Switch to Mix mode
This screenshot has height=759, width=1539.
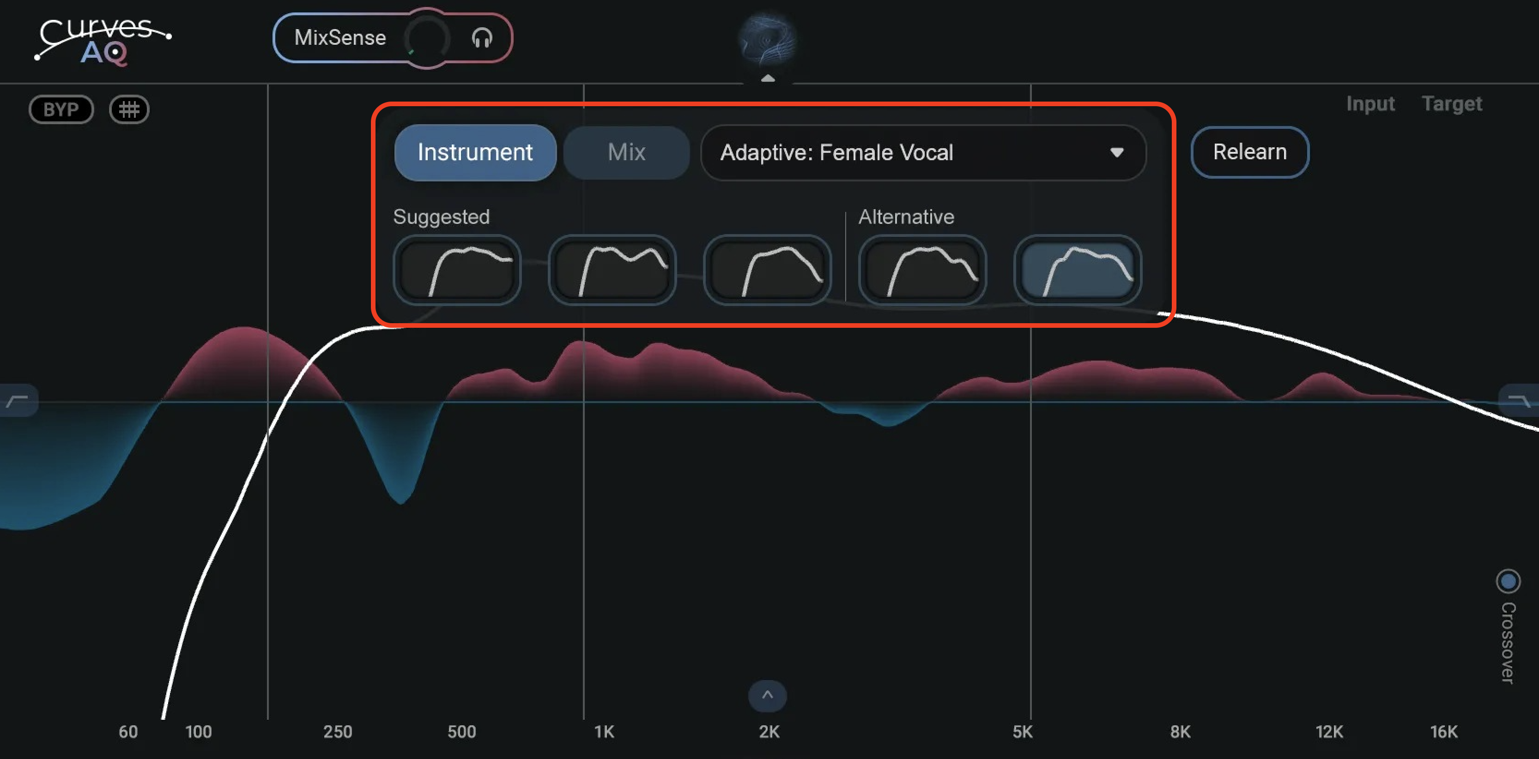[x=626, y=152]
